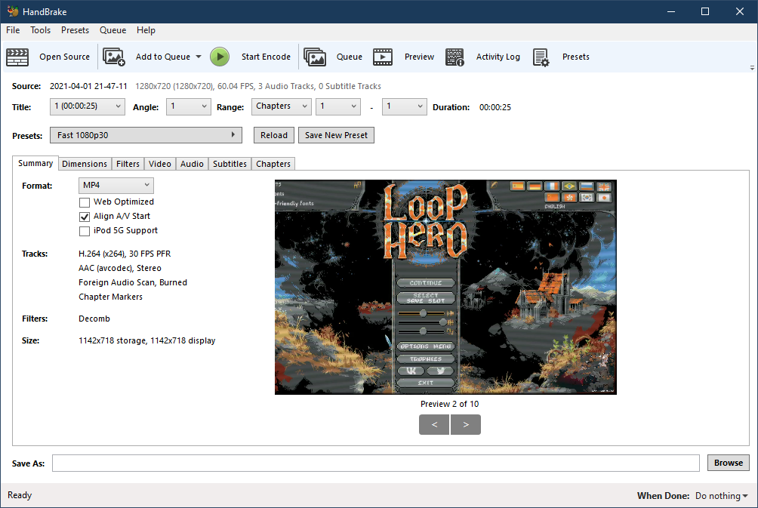This screenshot has width=758, height=508.
Task: Open the File menu
Action: click(x=13, y=30)
